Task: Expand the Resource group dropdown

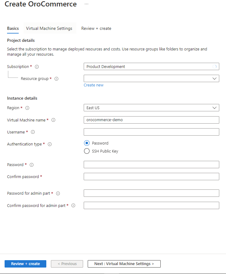Action: tap(151, 78)
